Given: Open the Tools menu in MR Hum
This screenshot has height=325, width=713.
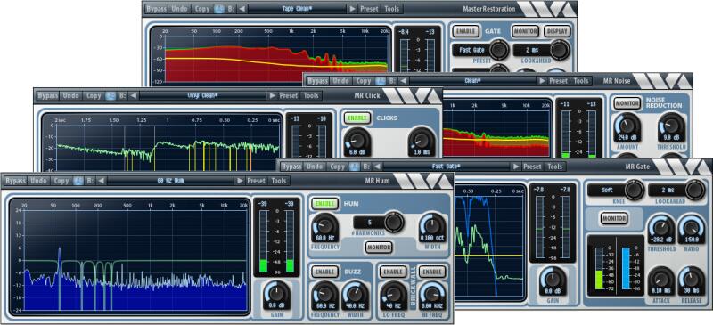Looking at the screenshot, I should click(279, 181).
